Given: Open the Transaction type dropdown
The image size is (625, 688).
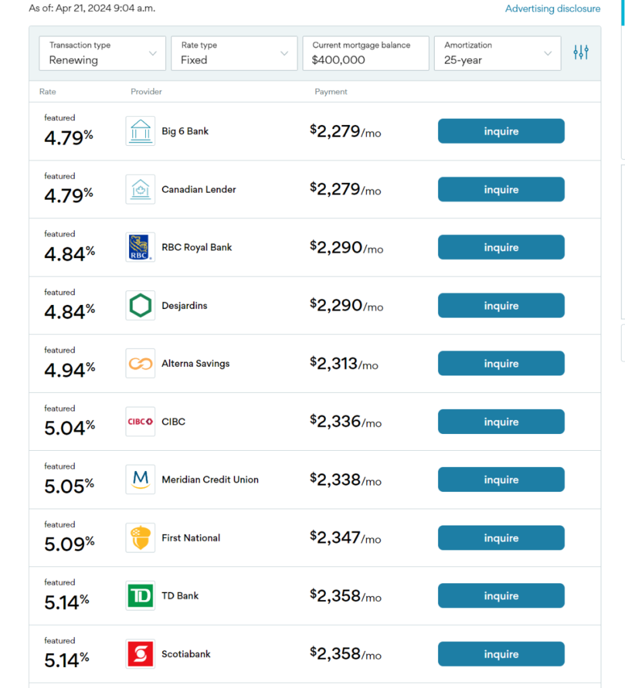Looking at the screenshot, I should click(x=102, y=53).
